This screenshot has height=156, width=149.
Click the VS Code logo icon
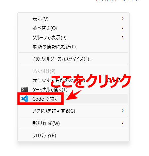25,99
